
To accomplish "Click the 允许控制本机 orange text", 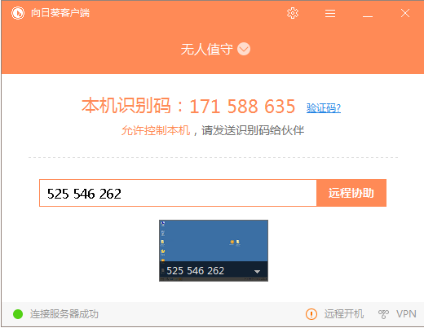I will pyautogui.click(x=156, y=130).
